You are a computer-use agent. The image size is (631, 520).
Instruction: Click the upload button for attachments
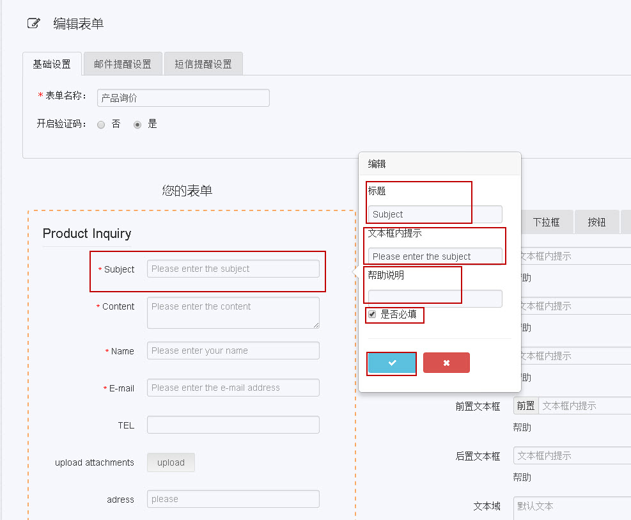coord(170,462)
